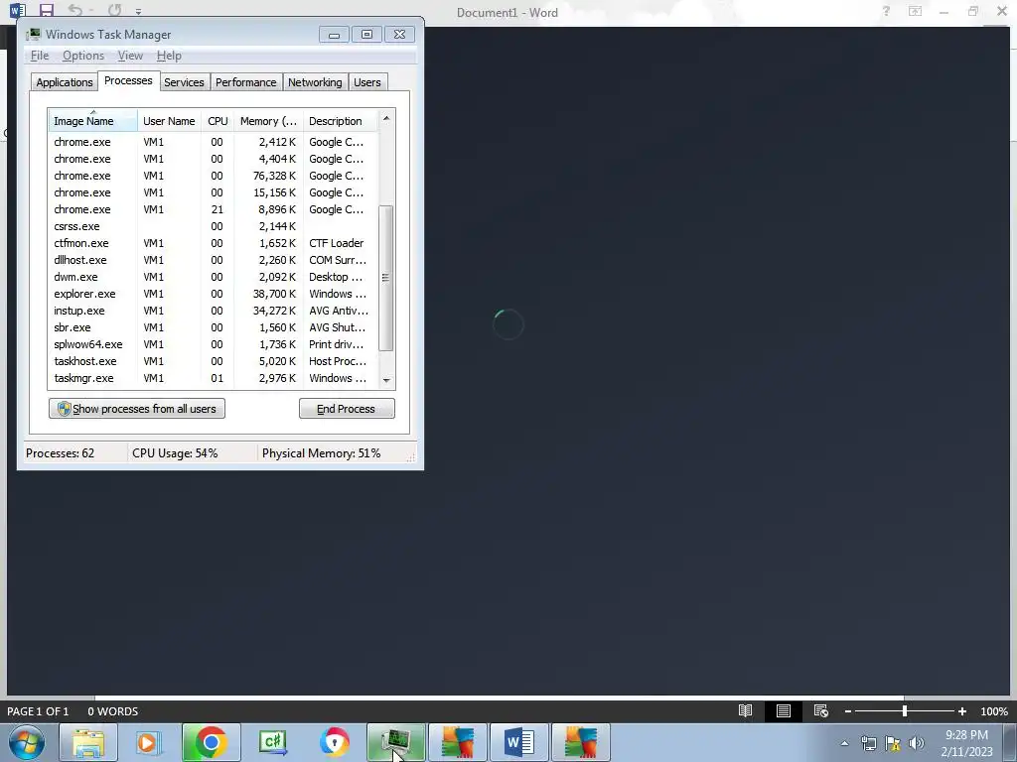Click scroll up arrow in process list
Viewport: 1017px width, 762px height.
pos(386,118)
